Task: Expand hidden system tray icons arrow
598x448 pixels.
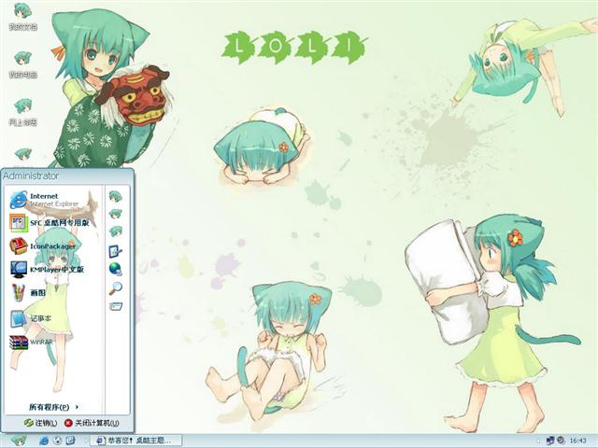Action: pos(538,441)
